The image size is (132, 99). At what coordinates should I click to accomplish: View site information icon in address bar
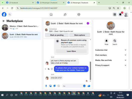click(x=18, y=8)
